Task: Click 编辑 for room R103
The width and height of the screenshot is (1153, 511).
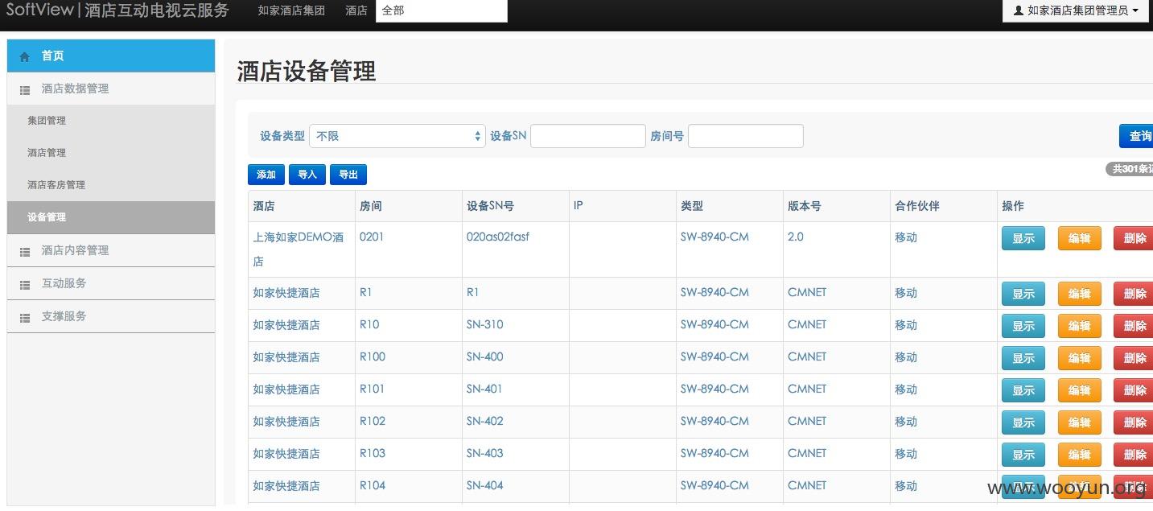Action: pos(1079,455)
